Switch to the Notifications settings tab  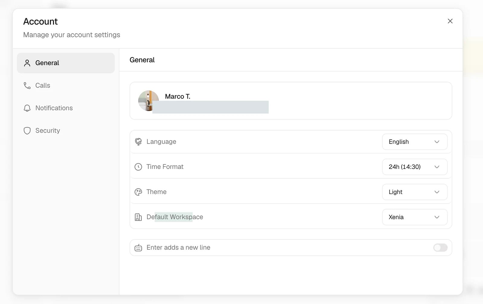pyautogui.click(x=66, y=108)
